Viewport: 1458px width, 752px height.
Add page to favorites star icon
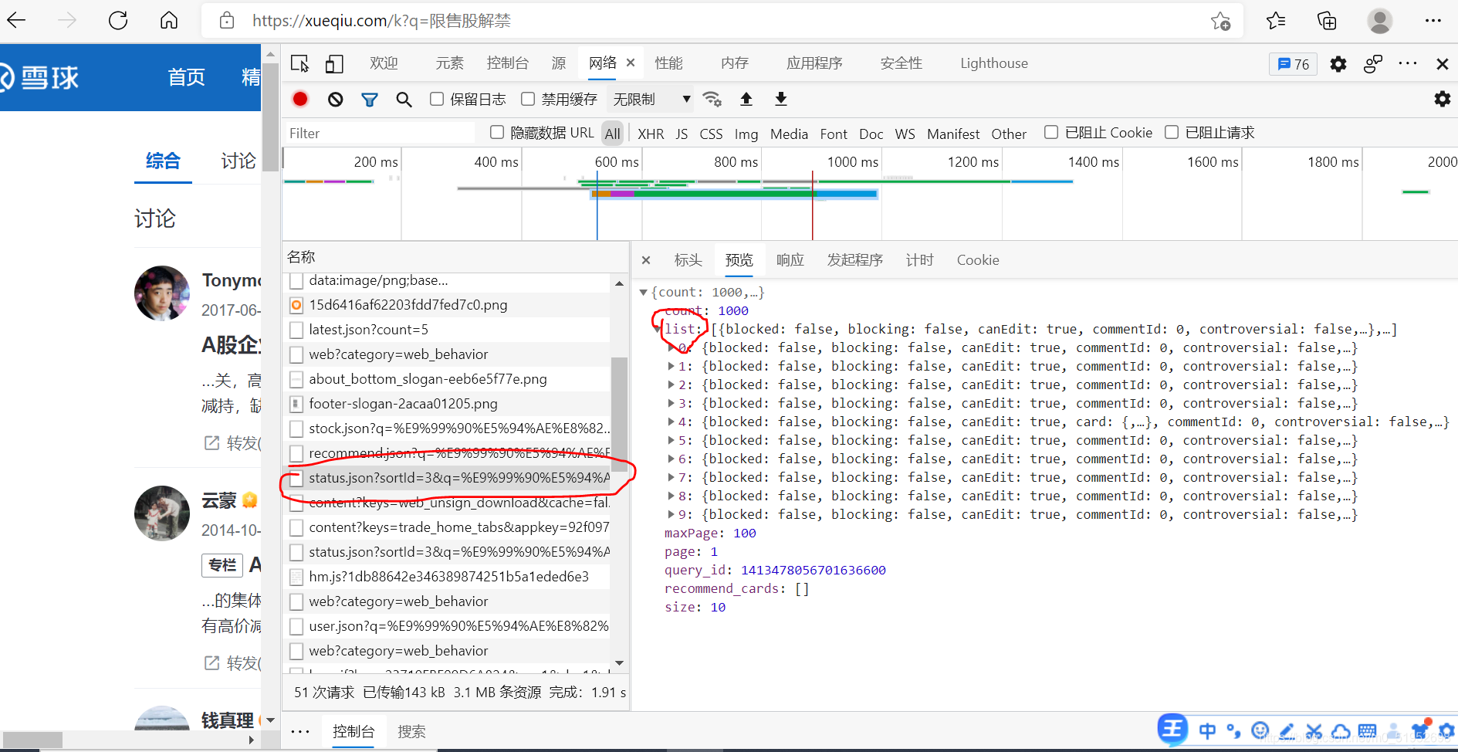[x=1220, y=21]
